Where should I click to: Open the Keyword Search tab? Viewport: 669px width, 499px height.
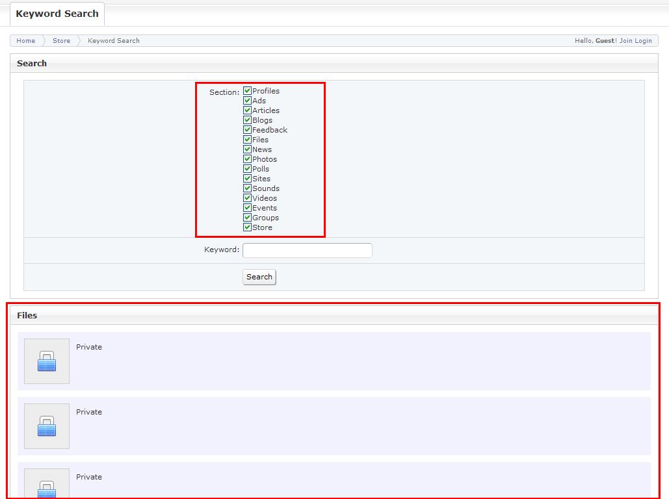pyautogui.click(x=57, y=14)
